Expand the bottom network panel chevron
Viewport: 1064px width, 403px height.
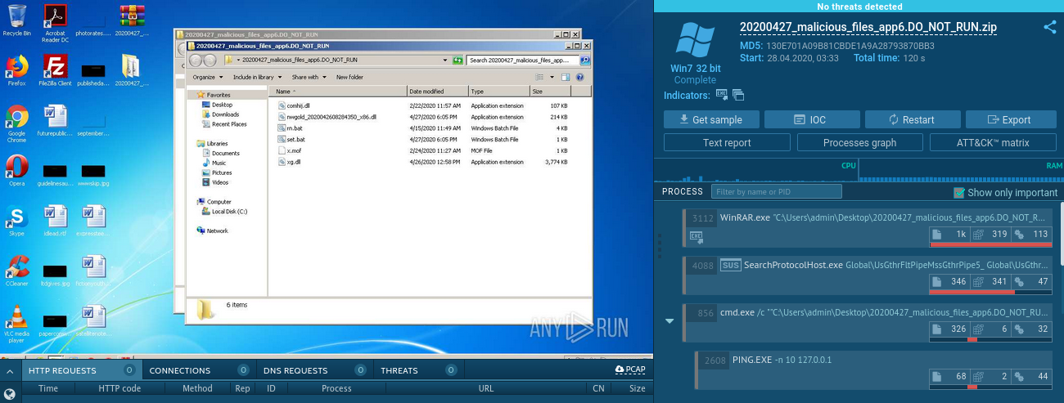[x=10, y=370]
